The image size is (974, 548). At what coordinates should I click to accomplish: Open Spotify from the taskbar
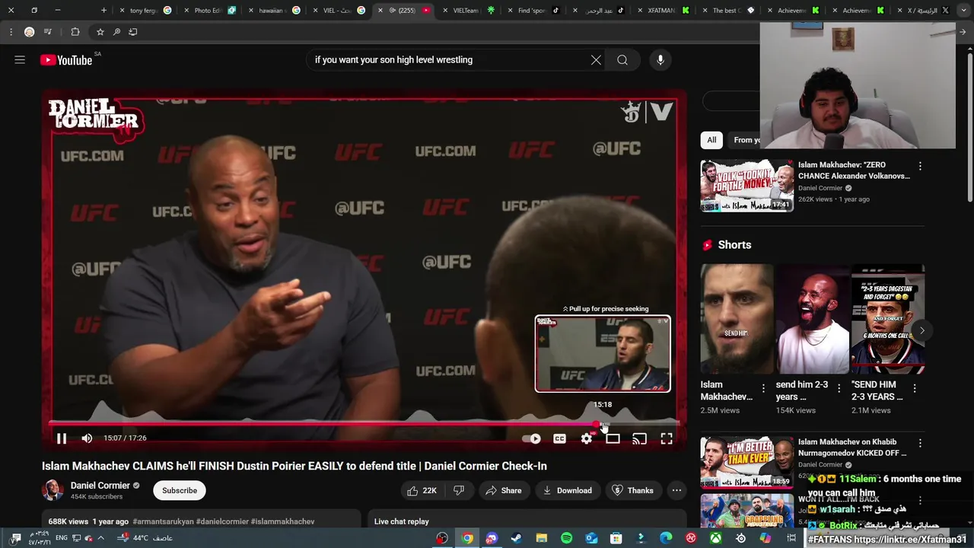pos(566,538)
